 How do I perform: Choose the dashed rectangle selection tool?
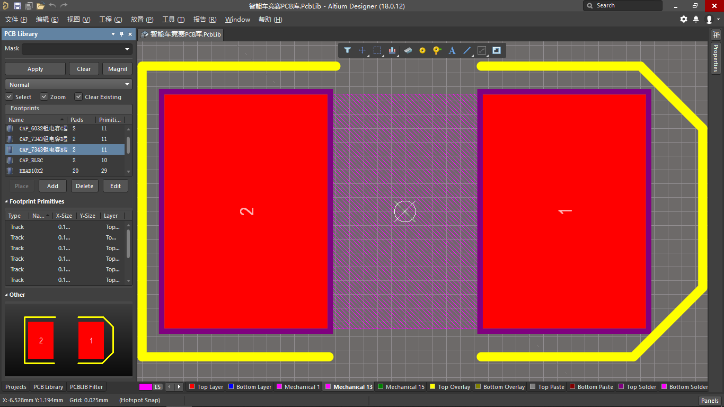[377, 50]
